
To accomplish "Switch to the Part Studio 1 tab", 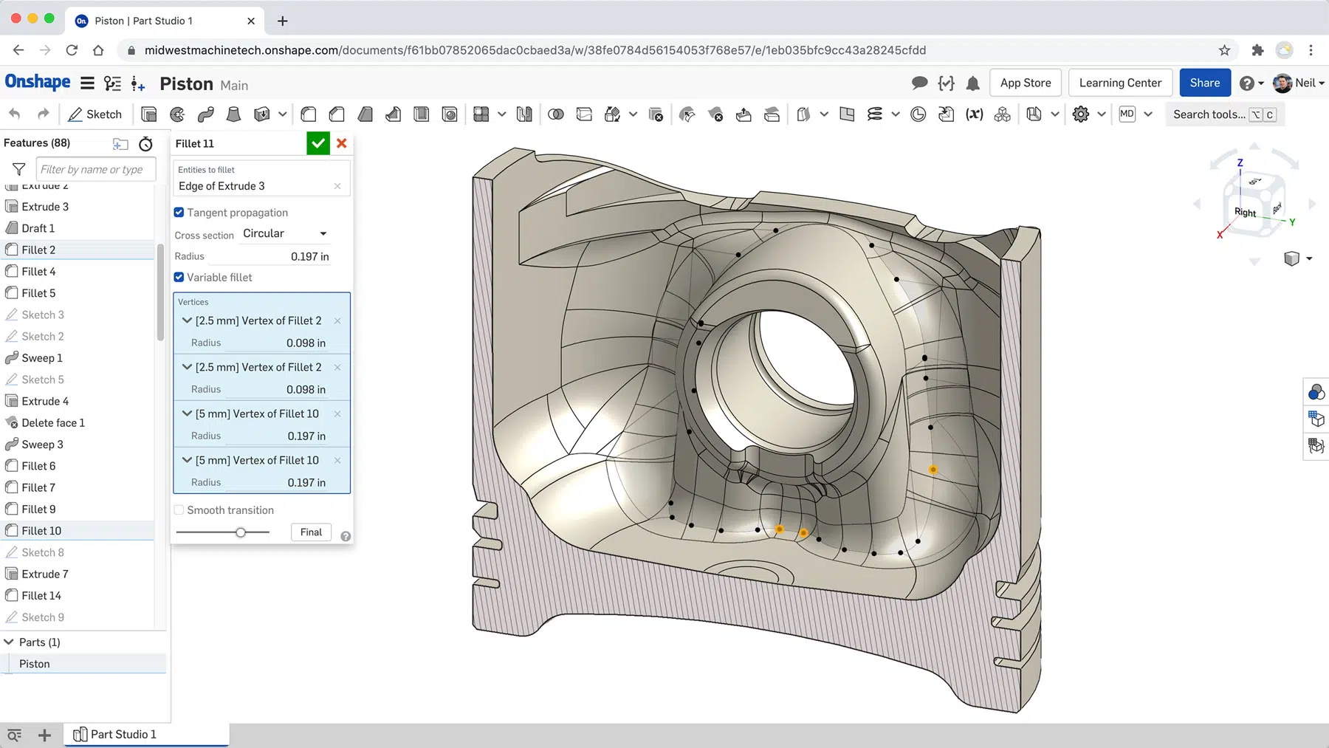I will (x=123, y=734).
